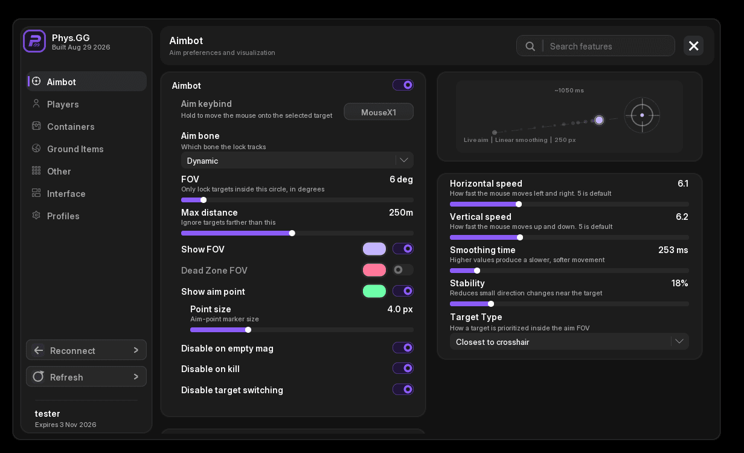Viewport: 744px width, 453px height.
Task: Go to the Players section
Action: [x=86, y=104]
